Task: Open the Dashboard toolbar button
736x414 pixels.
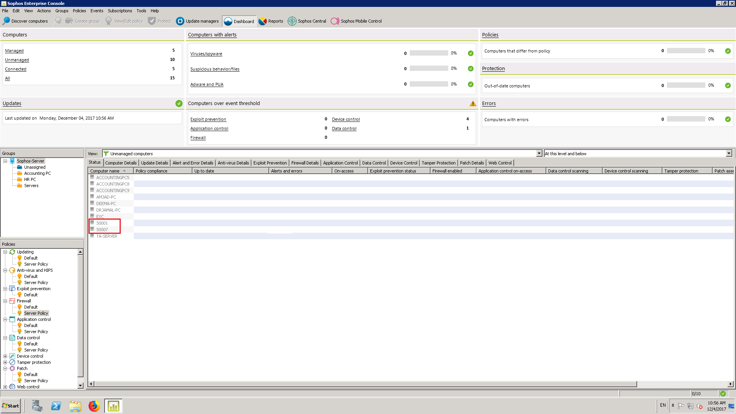Action: [239, 21]
